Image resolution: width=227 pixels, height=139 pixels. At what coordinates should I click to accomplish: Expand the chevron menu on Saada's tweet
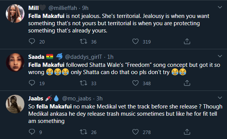tap(220, 56)
